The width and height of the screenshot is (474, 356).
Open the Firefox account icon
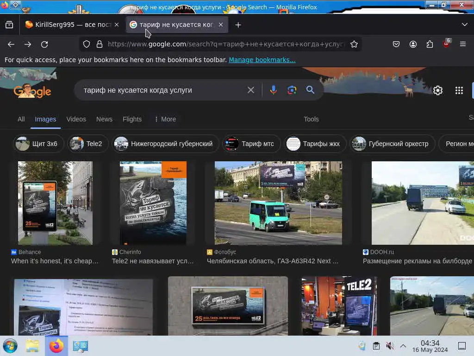413,44
